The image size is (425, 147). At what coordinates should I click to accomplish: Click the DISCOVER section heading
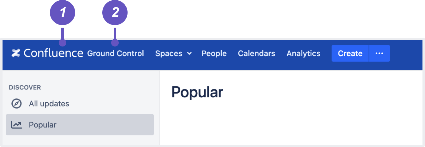pos(25,88)
